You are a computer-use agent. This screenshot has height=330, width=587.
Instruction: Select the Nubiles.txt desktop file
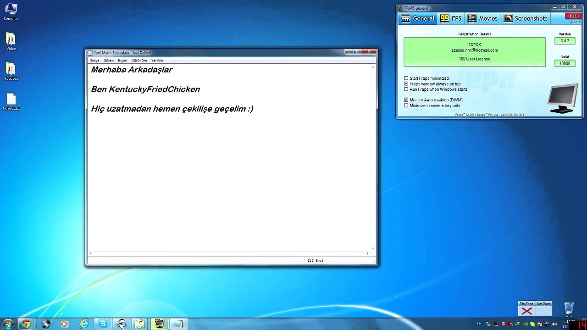coord(11,102)
